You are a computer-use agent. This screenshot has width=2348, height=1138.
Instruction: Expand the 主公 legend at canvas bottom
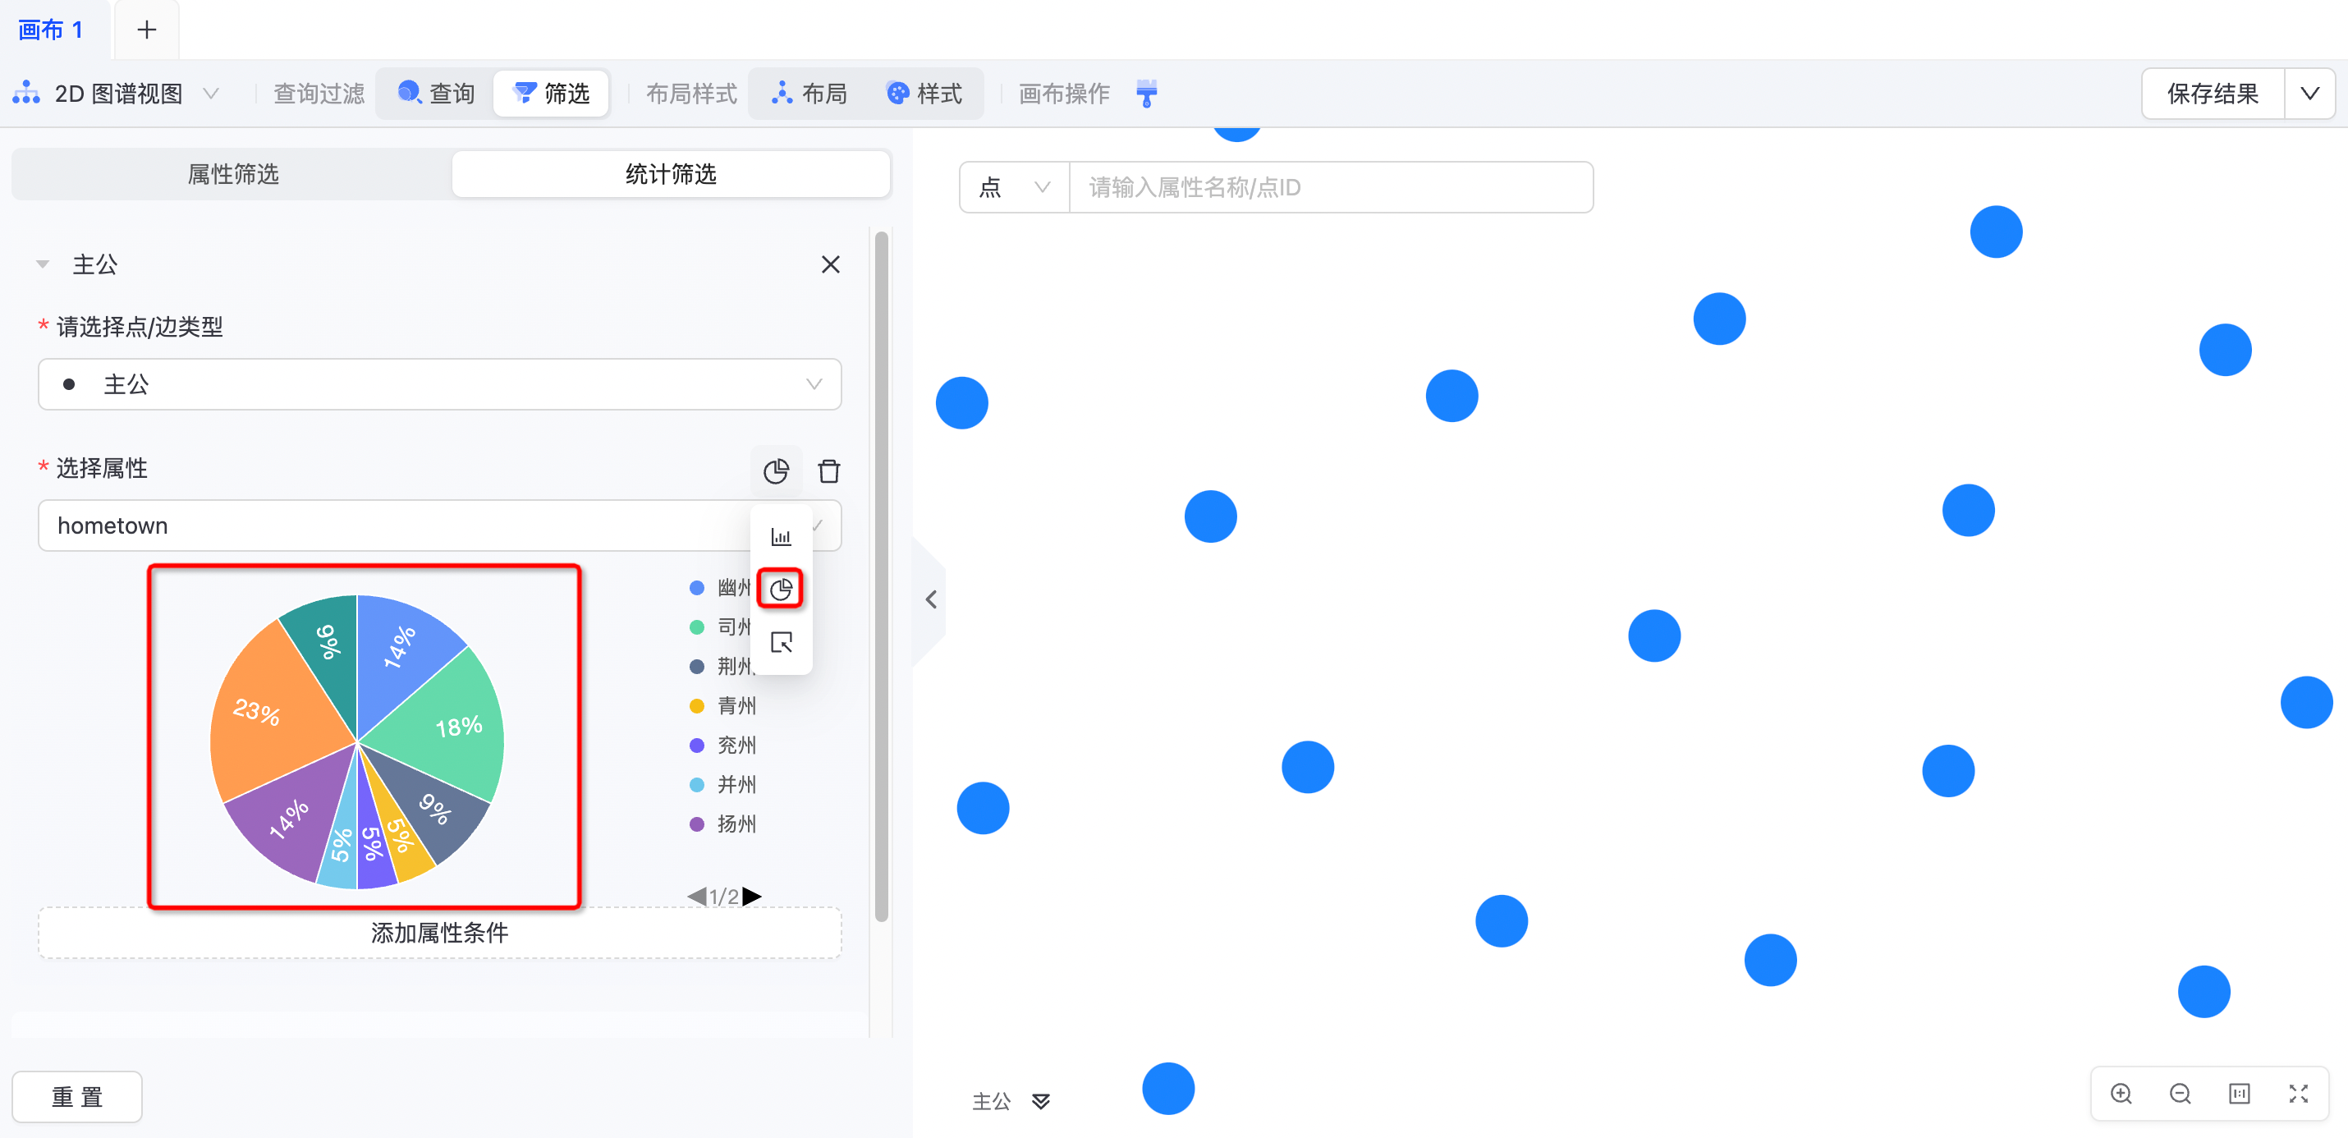(x=1041, y=1100)
